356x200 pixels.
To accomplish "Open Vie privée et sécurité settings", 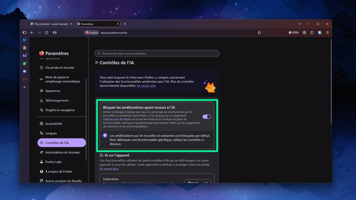I will [60, 68].
